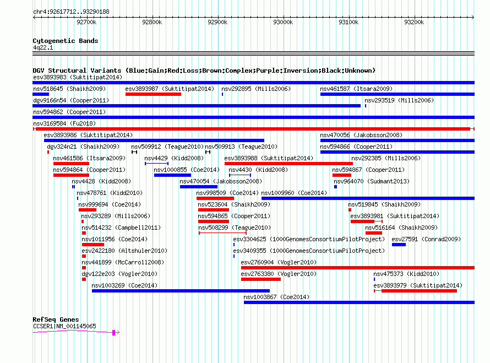490x363 pixels.
Task: Select the chr4:92617712..93290188 coordinate text
Action: [x=71, y=12]
